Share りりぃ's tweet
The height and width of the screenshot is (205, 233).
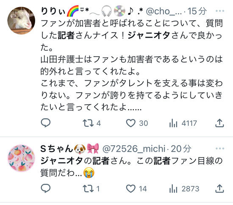219,123
